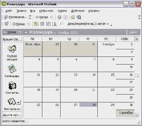Open the Сервис menu
The image size is (142, 126).
click(x=62, y=11)
